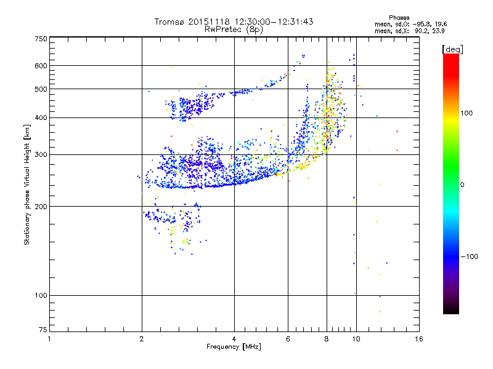The width and height of the screenshot is (493, 369).
Task: Select the 'RwPretec (8p)' subtitle
Action: coord(234,30)
